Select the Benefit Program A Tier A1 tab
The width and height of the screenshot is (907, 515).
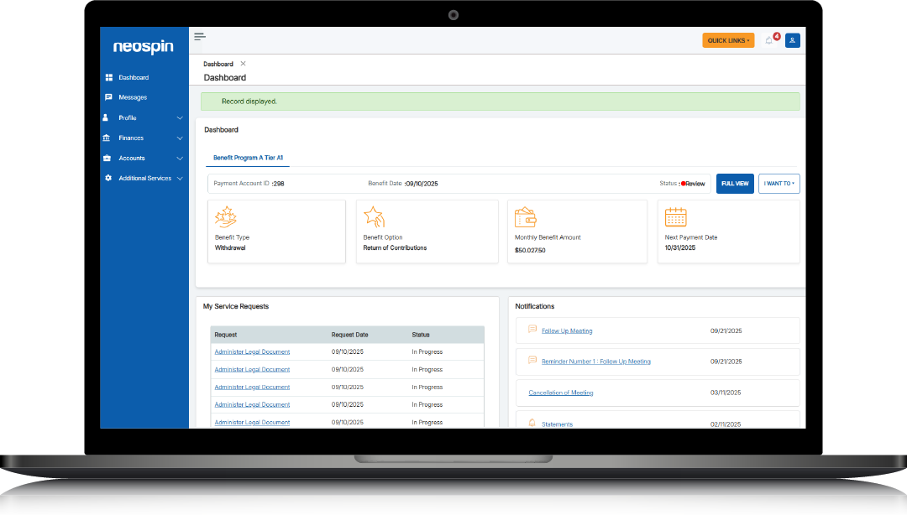click(x=248, y=158)
